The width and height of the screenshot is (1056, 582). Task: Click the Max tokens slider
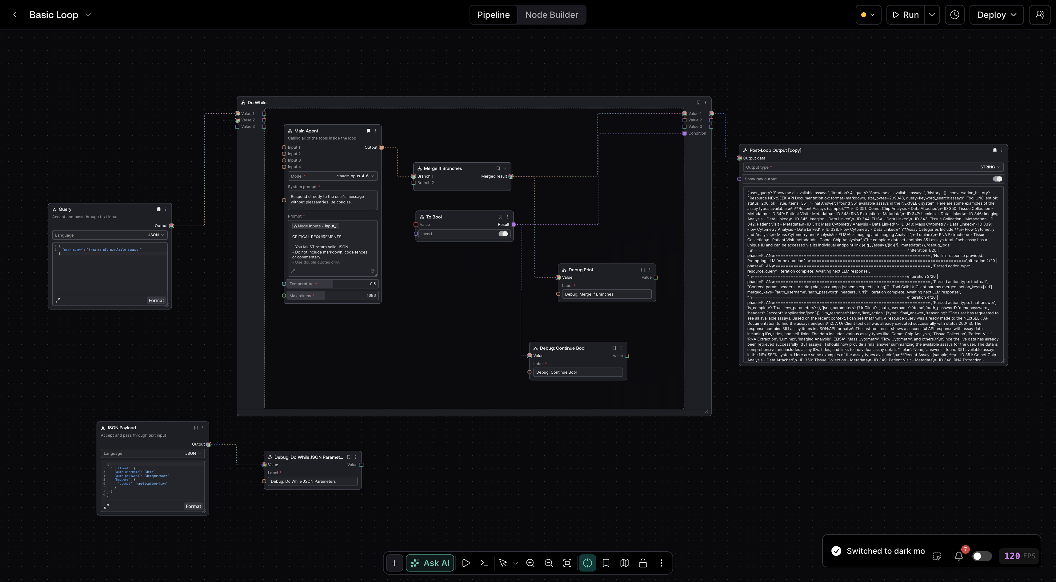pyautogui.click(x=332, y=296)
